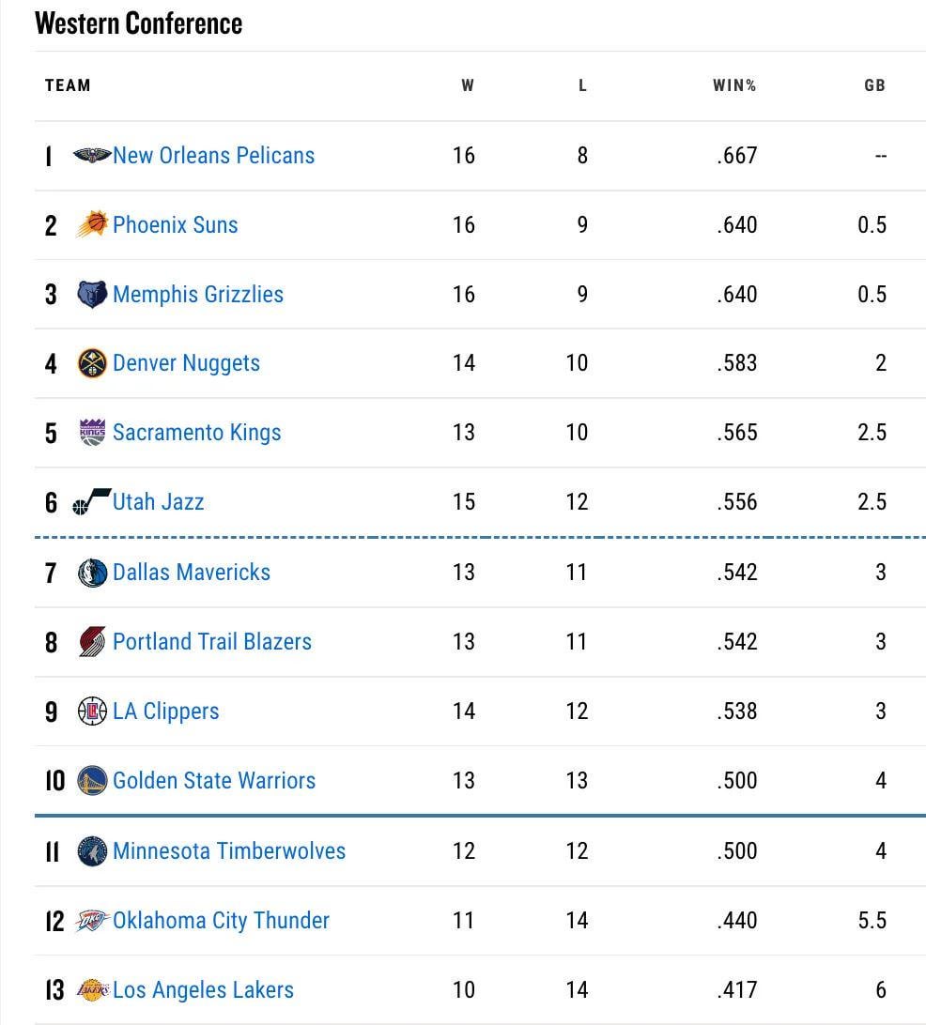Open the Golden State Warriors link

pos(214,780)
